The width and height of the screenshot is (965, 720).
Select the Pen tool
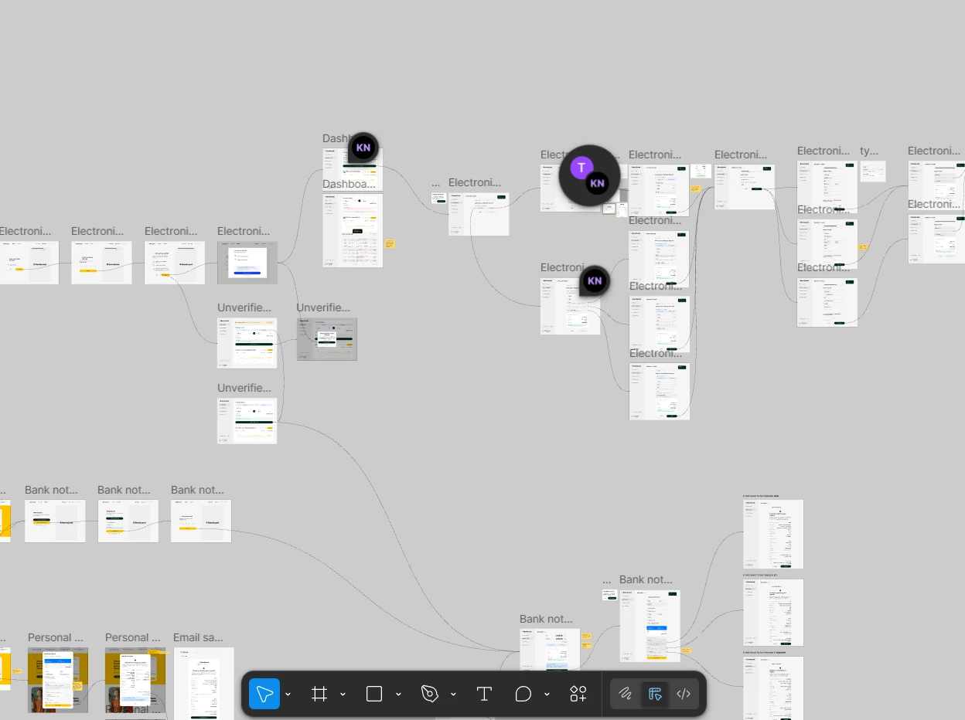coord(430,694)
